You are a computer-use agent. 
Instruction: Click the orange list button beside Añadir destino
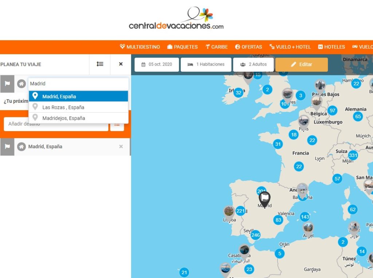tap(117, 124)
